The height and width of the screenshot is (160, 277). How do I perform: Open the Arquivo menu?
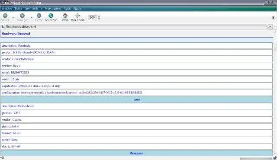7,9
